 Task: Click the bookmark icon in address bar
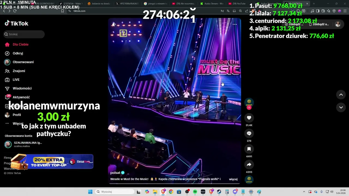pos(62,11)
